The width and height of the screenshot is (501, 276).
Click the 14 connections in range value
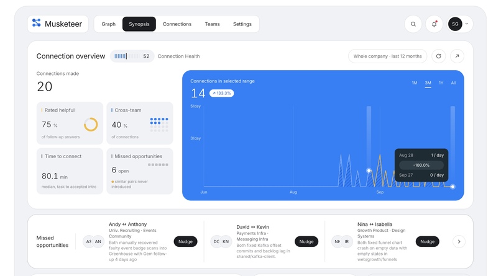pos(198,94)
